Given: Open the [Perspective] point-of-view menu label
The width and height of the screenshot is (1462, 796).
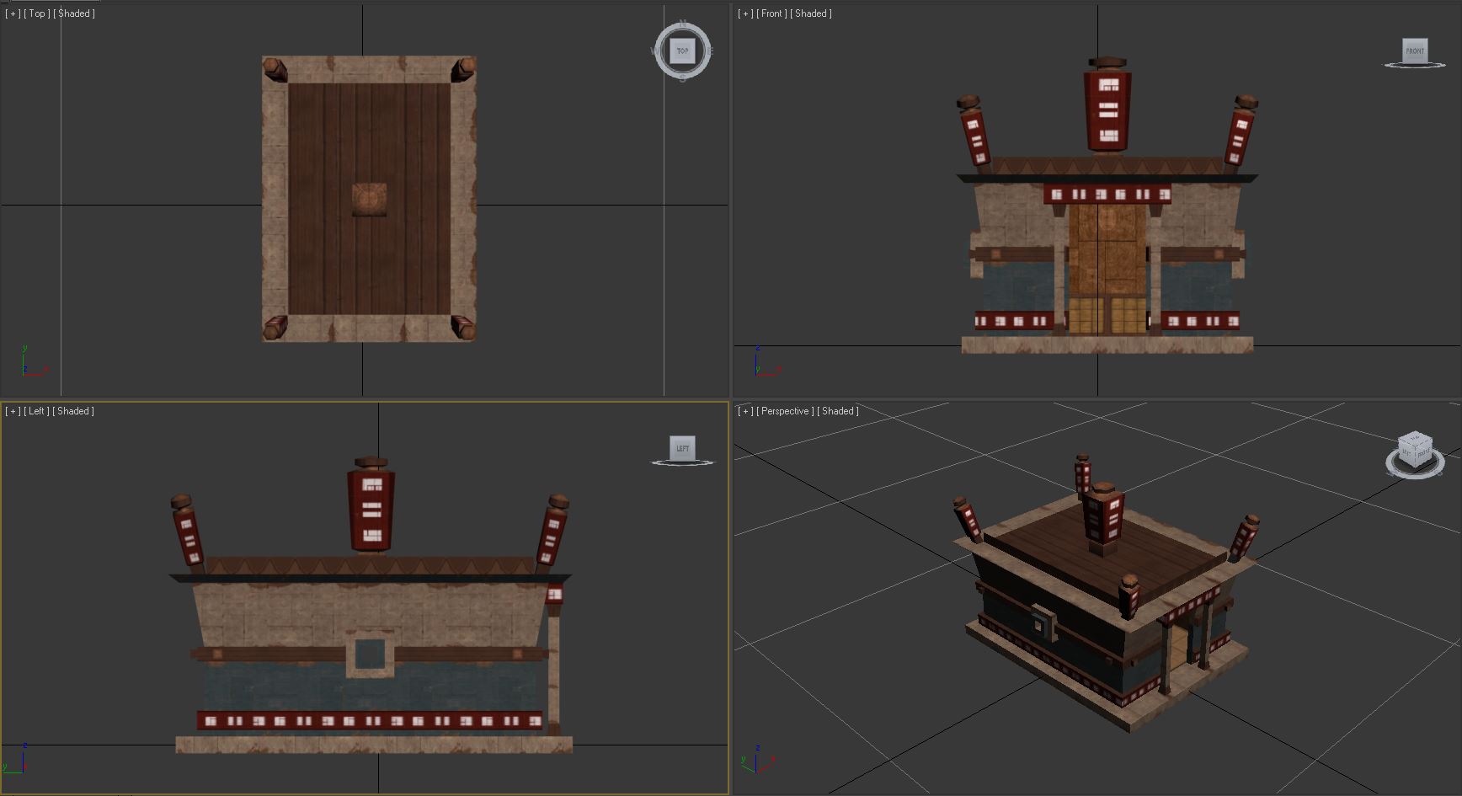Looking at the screenshot, I should tap(785, 411).
